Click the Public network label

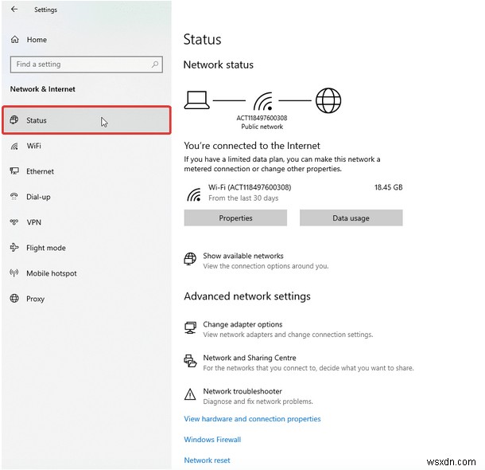click(262, 127)
